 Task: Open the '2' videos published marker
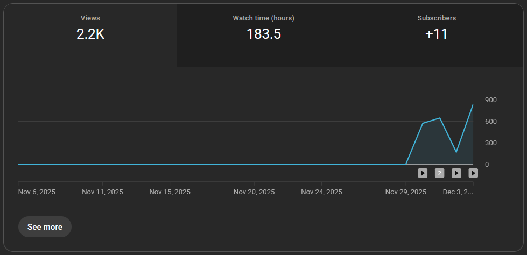[439, 173]
